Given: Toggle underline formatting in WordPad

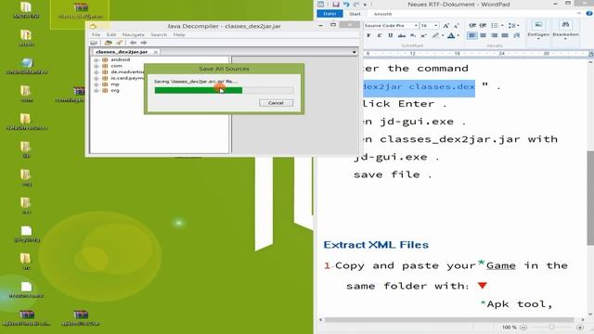Looking at the screenshot, I should (390, 35).
